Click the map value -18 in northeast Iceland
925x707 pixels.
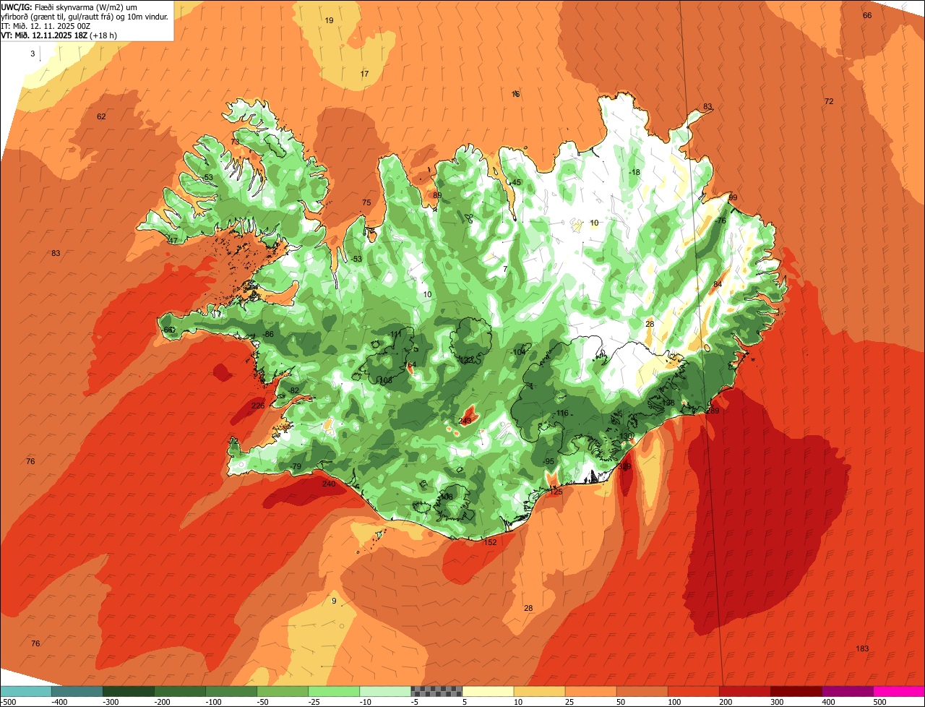[634, 172]
